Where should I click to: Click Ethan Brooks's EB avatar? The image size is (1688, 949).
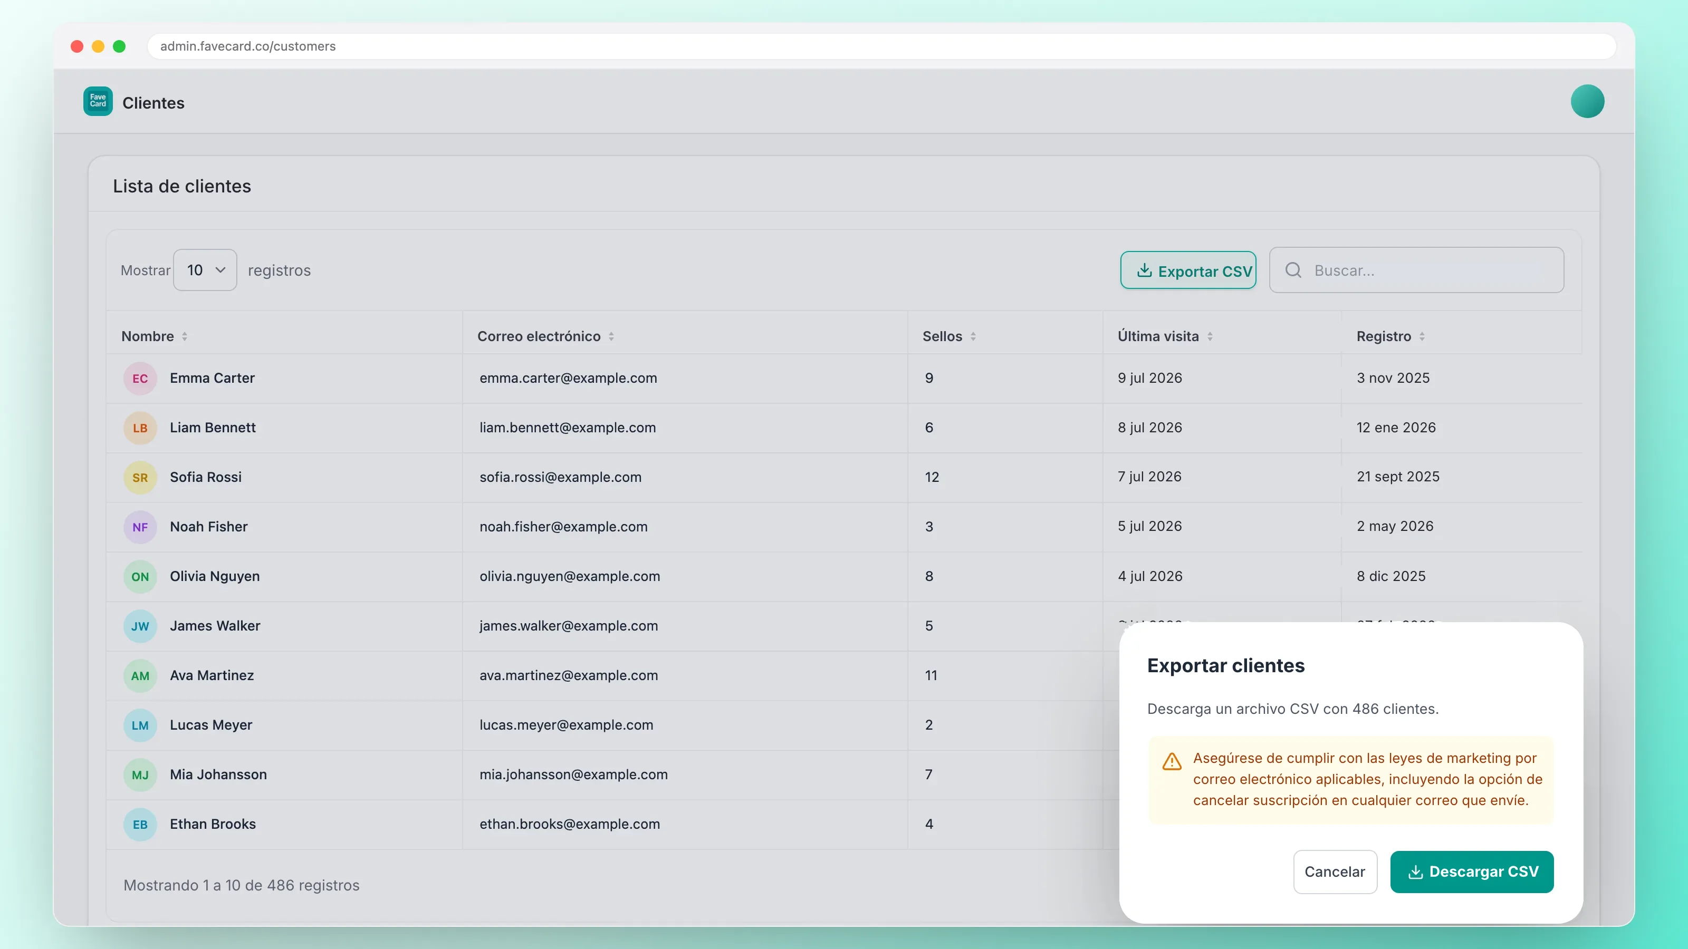(140, 825)
